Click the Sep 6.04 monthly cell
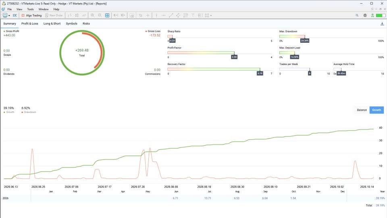This screenshot has width=387, height=218. click(265, 198)
